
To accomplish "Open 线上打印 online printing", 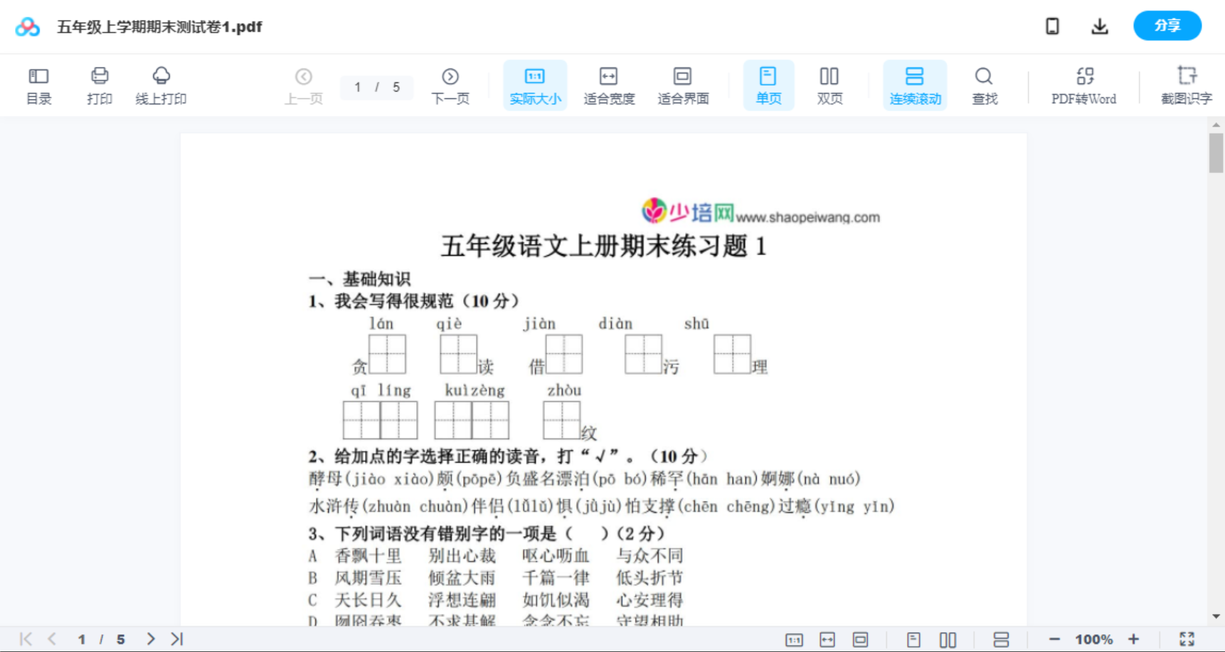I will pos(161,86).
